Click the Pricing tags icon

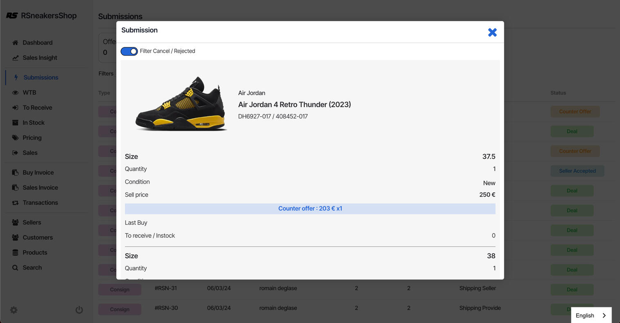pyautogui.click(x=15, y=138)
